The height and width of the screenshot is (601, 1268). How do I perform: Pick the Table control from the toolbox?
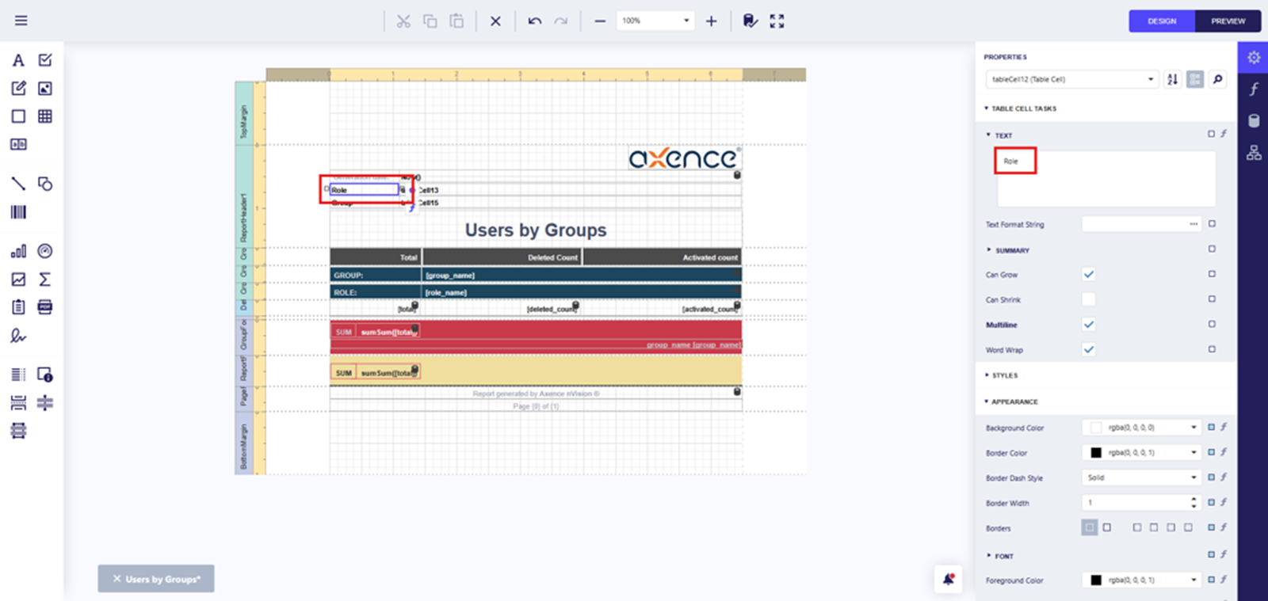tap(45, 116)
